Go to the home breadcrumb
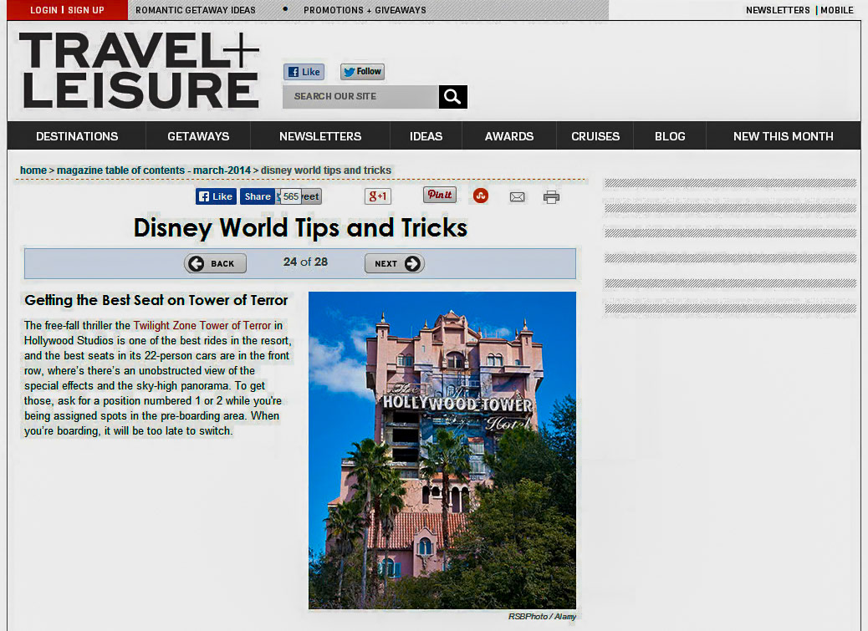This screenshot has height=631, width=868. pyautogui.click(x=33, y=170)
